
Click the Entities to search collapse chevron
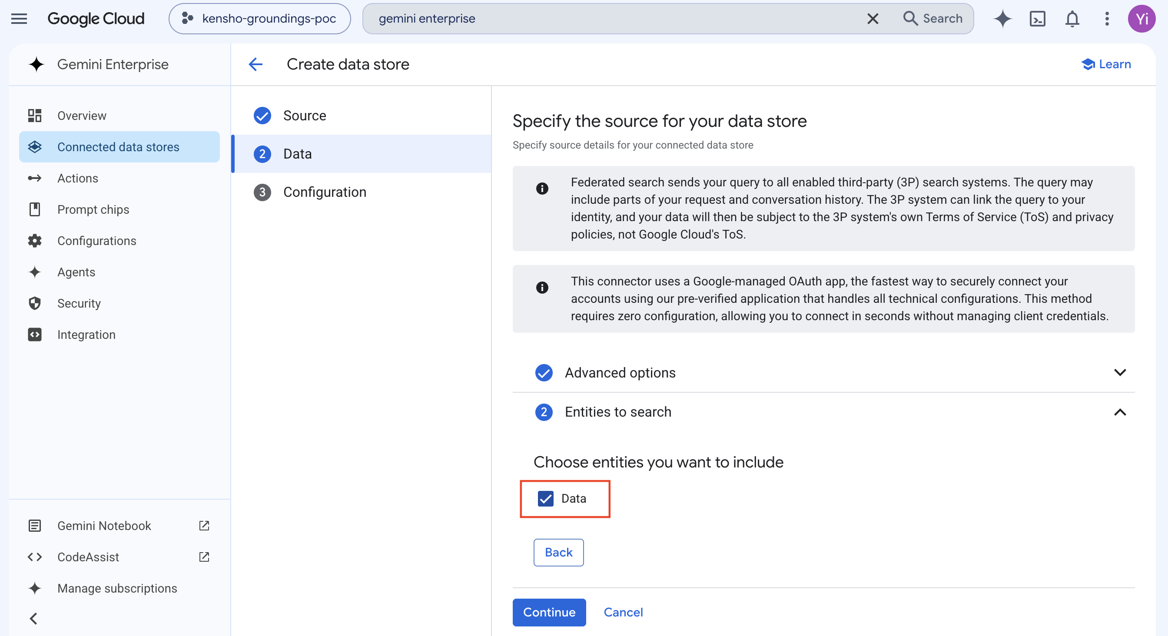(1120, 412)
